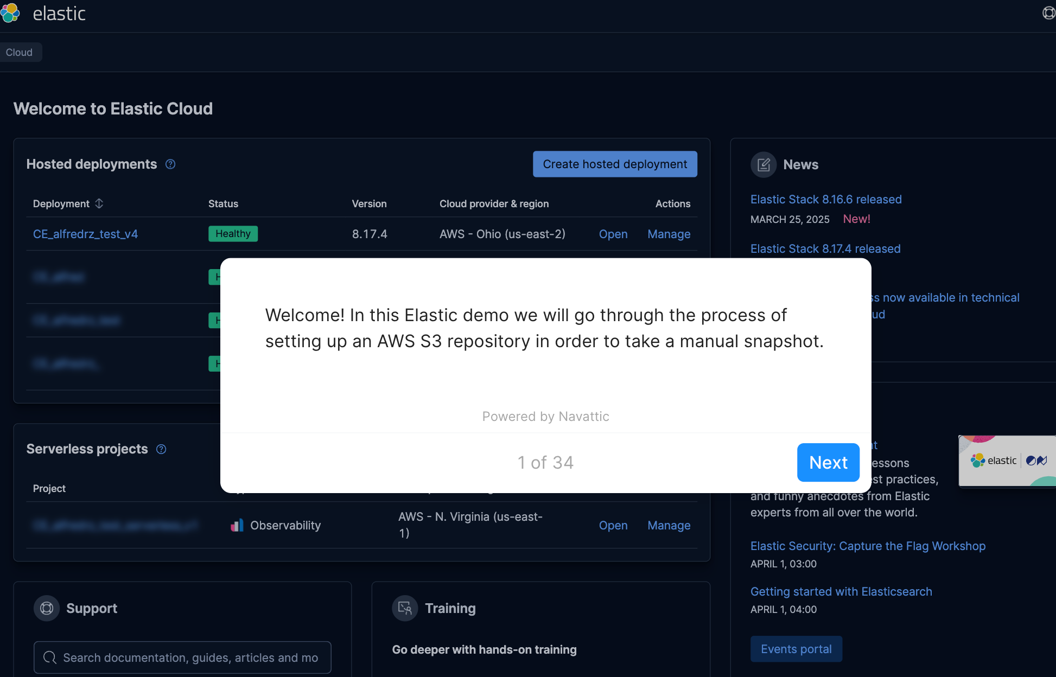Click the Observability bar chart icon
This screenshot has width=1056, height=677.
(x=237, y=525)
